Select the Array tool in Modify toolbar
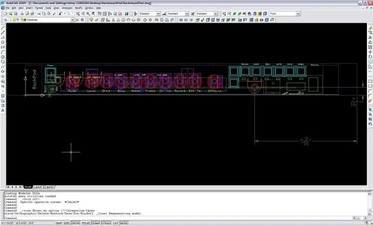This screenshot has width=373, height=226. click(x=370, y=47)
